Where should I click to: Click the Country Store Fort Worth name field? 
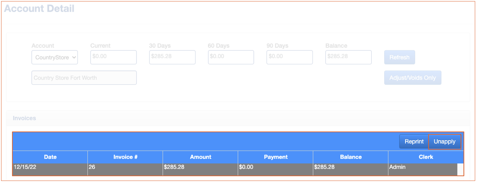click(84, 78)
